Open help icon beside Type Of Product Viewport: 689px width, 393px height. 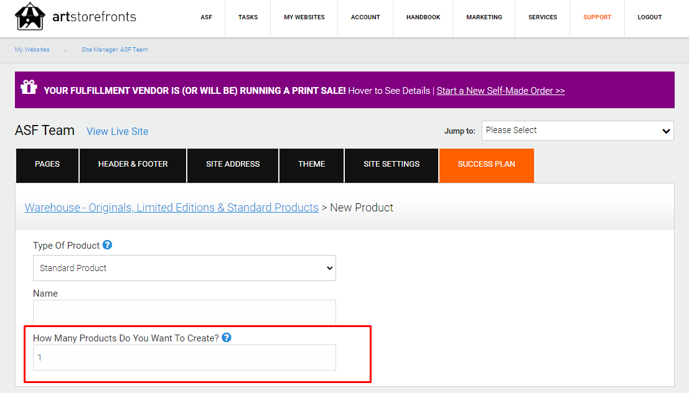coord(107,245)
